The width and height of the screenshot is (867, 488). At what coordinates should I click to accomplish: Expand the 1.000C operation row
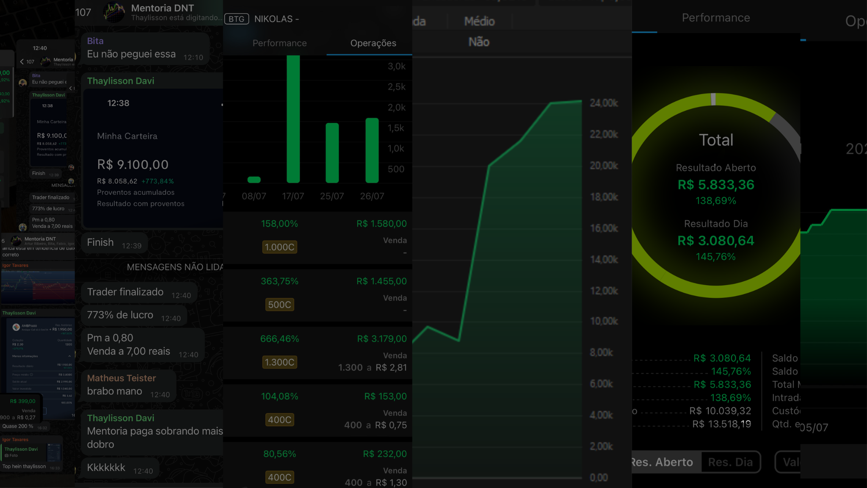(x=279, y=247)
